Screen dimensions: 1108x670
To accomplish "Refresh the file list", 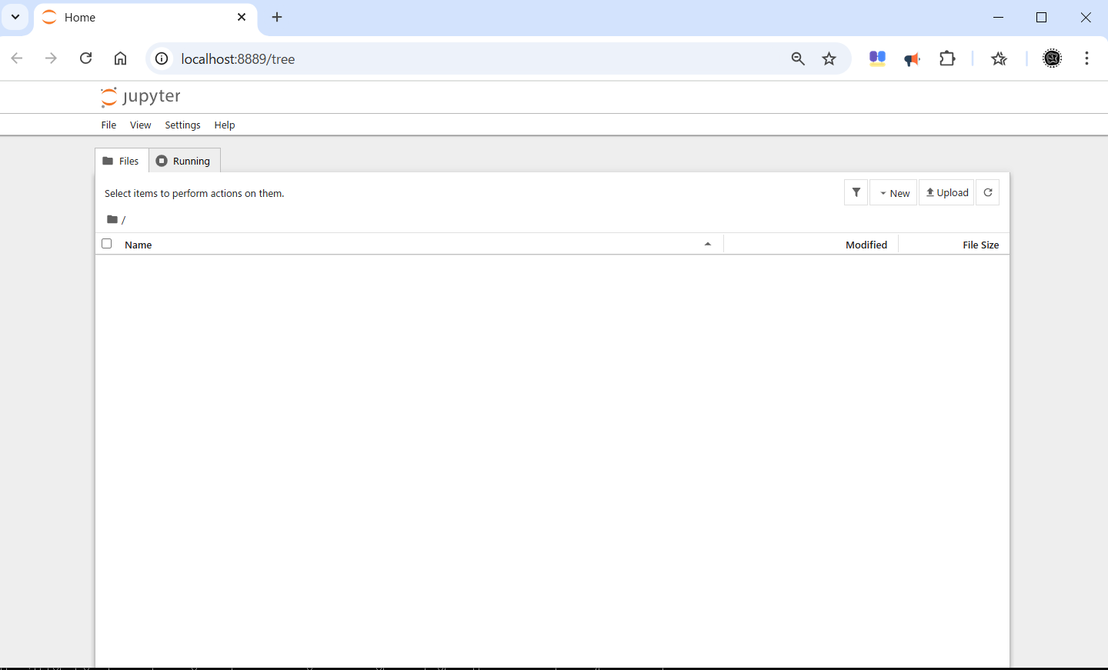I will pyautogui.click(x=988, y=192).
